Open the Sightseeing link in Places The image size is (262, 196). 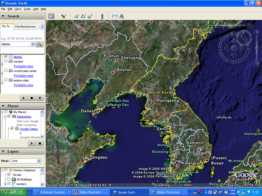click(x=24, y=117)
